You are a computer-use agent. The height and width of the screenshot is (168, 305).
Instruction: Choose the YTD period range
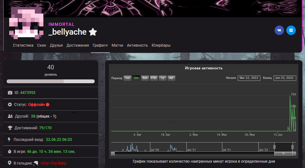pyautogui.click(x=154, y=78)
